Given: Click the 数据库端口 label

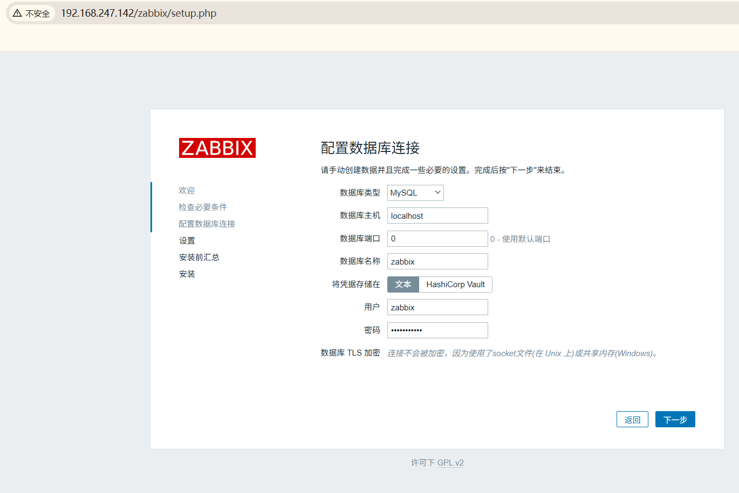Looking at the screenshot, I should [360, 239].
